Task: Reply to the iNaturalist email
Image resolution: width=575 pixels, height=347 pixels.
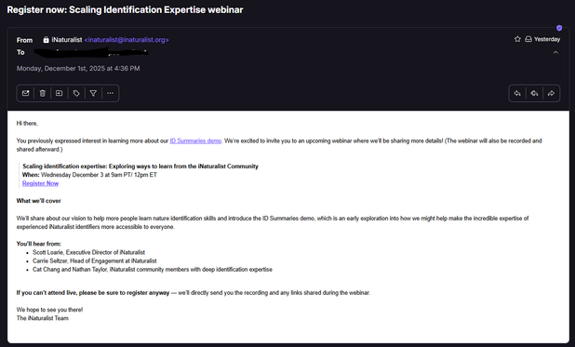Action: (x=517, y=93)
